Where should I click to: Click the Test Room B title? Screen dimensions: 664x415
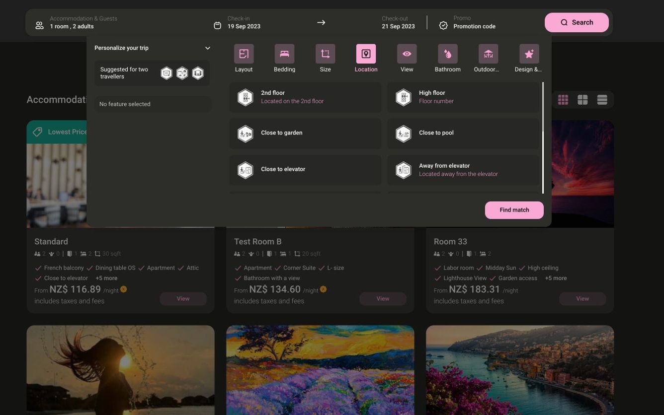pos(257,242)
